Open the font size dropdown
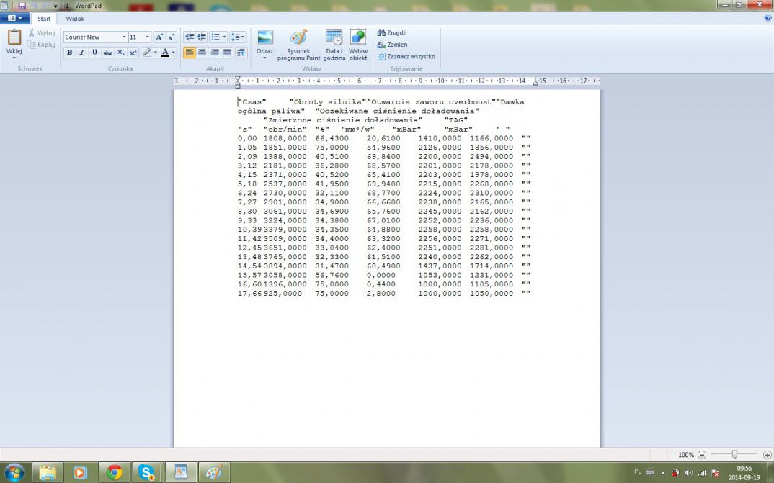The image size is (774, 483). pyautogui.click(x=148, y=37)
